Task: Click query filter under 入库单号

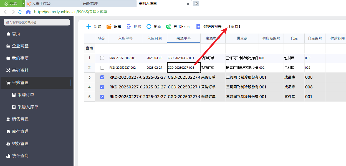Action: click(125, 48)
